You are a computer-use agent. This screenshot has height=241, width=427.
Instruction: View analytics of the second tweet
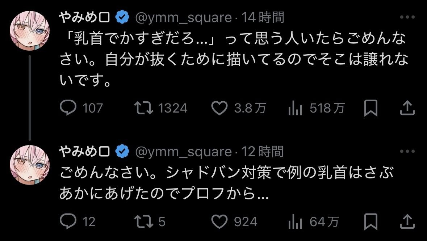click(x=294, y=221)
